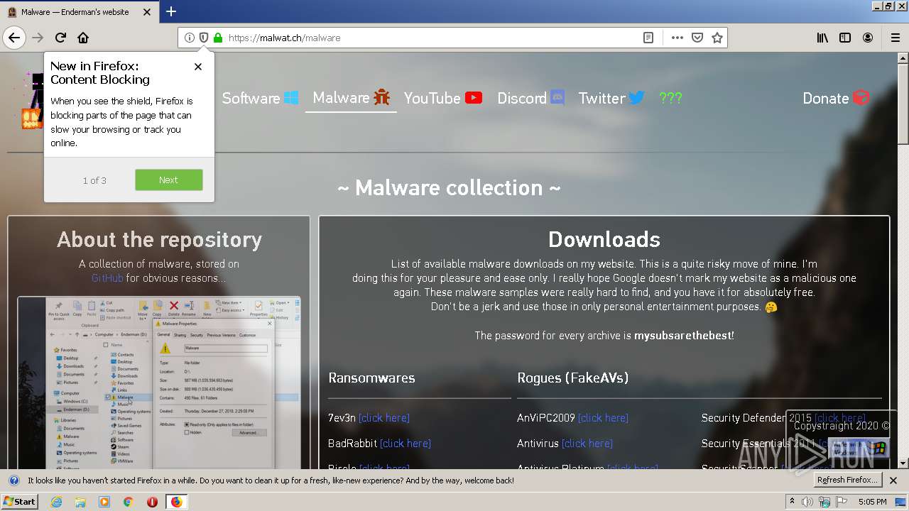Viewport: 909px width, 511px height.
Task: Download BadRabbit via click here
Action: pos(405,444)
